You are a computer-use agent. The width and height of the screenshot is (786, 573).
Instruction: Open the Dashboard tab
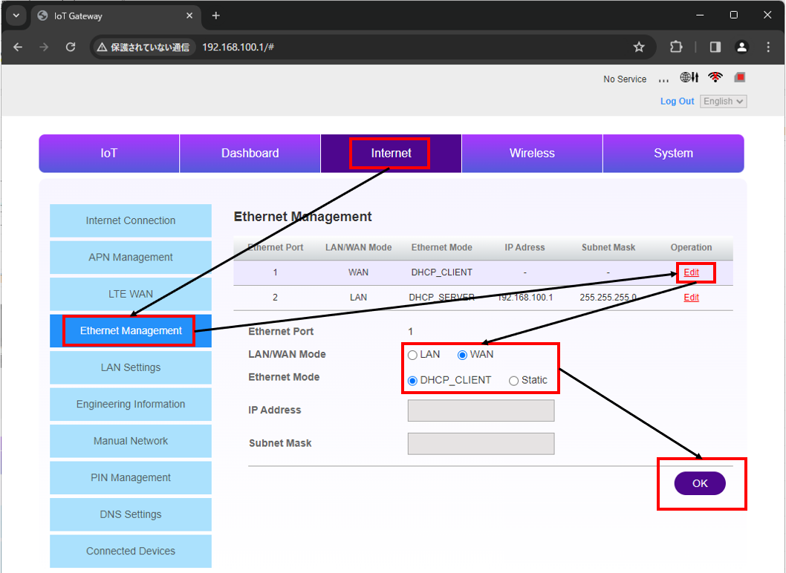250,154
